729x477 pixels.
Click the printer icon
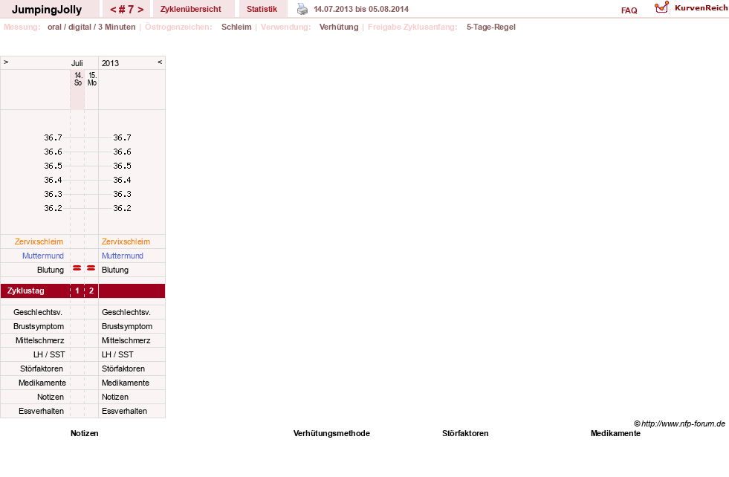[302, 9]
